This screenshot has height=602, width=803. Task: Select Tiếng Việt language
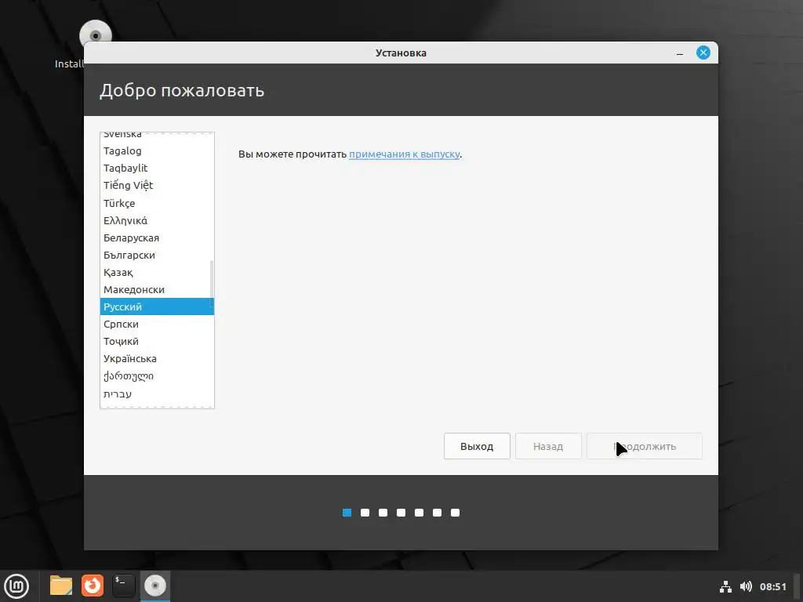coord(157,186)
